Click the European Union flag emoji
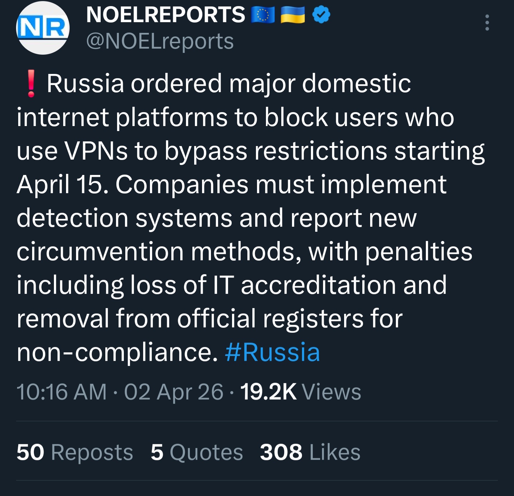The width and height of the screenshot is (514, 496). click(263, 15)
